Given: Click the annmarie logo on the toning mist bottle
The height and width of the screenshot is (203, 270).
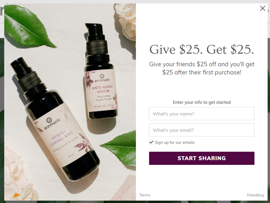Looking at the screenshot, I should tap(51, 123).
